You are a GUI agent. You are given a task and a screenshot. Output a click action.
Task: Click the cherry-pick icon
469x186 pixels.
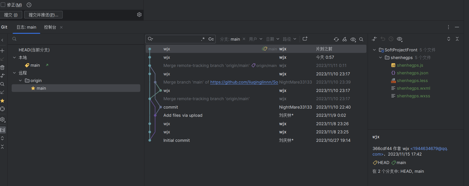point(345,39)
